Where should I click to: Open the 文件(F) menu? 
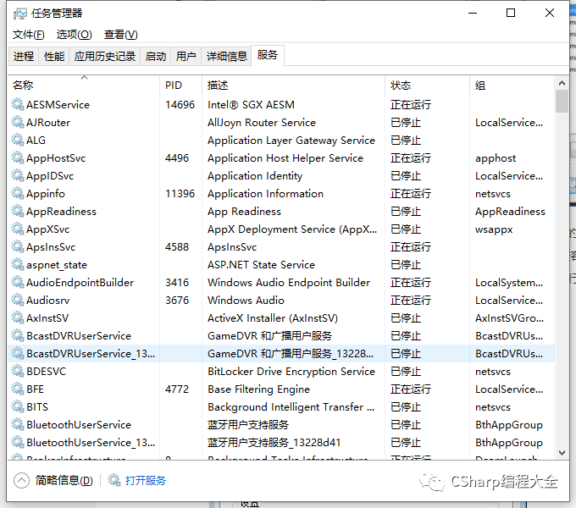click(28, 35)
